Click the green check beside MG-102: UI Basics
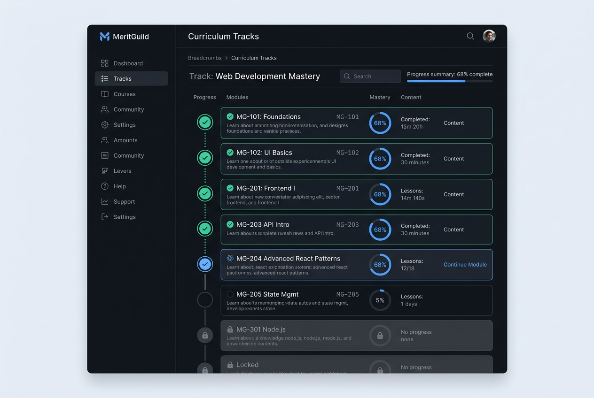This screenshot has width=594, height=398. click(x=230, y=152)
